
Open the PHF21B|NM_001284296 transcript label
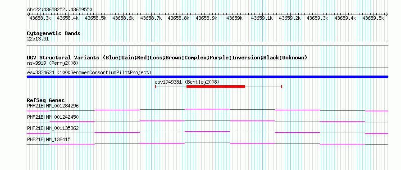[53, 106]
